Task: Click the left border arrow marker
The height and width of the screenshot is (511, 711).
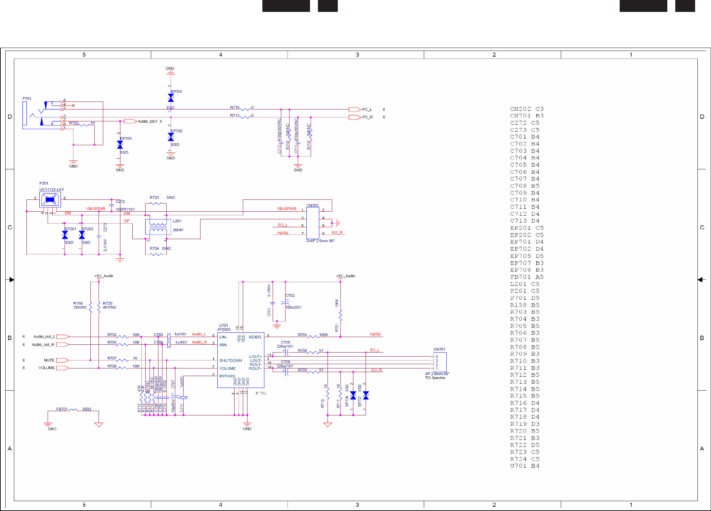Action: point(12,280)
